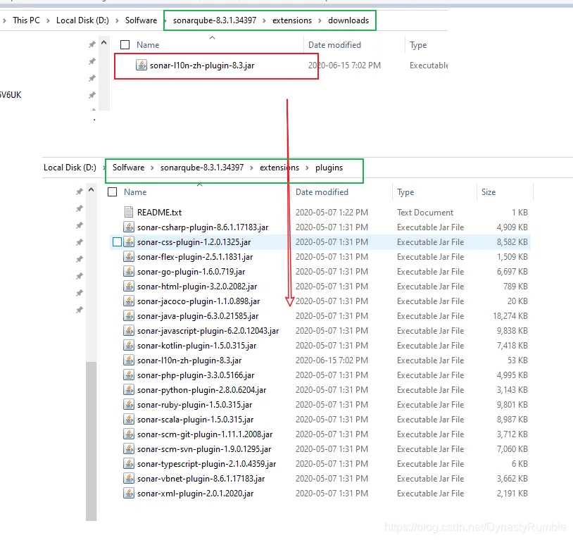This screenshot has height=540, width=573.
Task: Click the sonar-python-plugin jar icon
Action: coord(129,390)
